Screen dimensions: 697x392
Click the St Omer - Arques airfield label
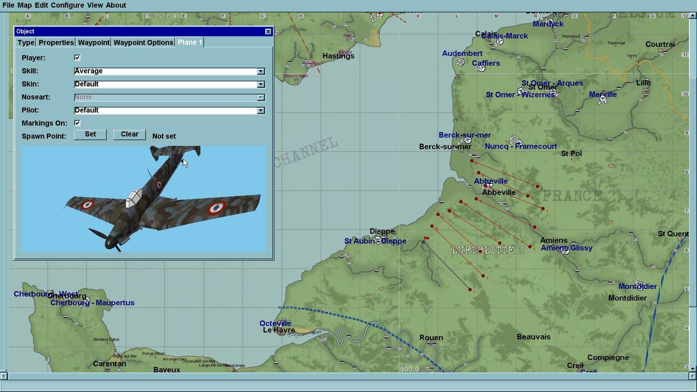(552, 83)
